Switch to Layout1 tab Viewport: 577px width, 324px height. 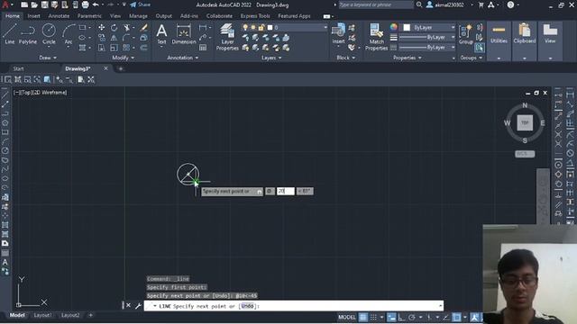42,315
